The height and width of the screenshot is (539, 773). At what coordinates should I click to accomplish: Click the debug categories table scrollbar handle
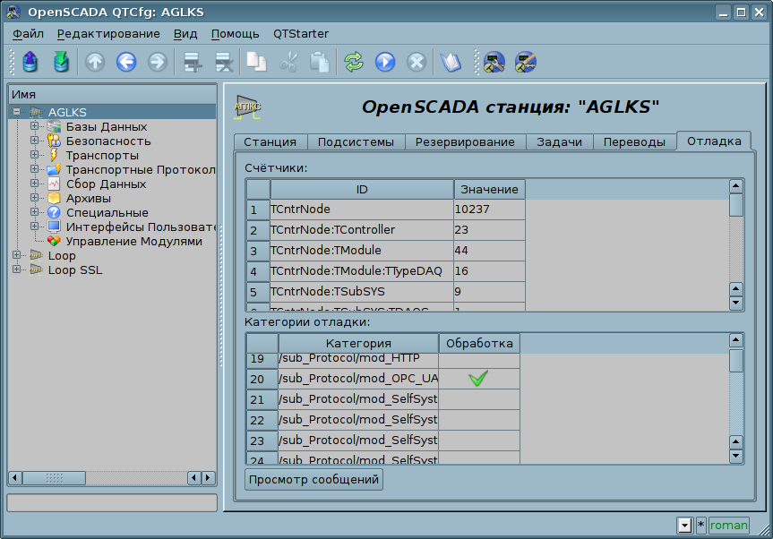[x=735, y=361]
